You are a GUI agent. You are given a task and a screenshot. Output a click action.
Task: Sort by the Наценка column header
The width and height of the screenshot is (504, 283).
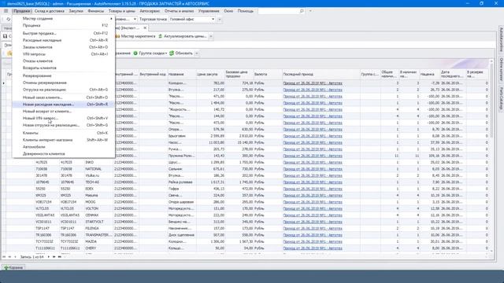point(429,74)
